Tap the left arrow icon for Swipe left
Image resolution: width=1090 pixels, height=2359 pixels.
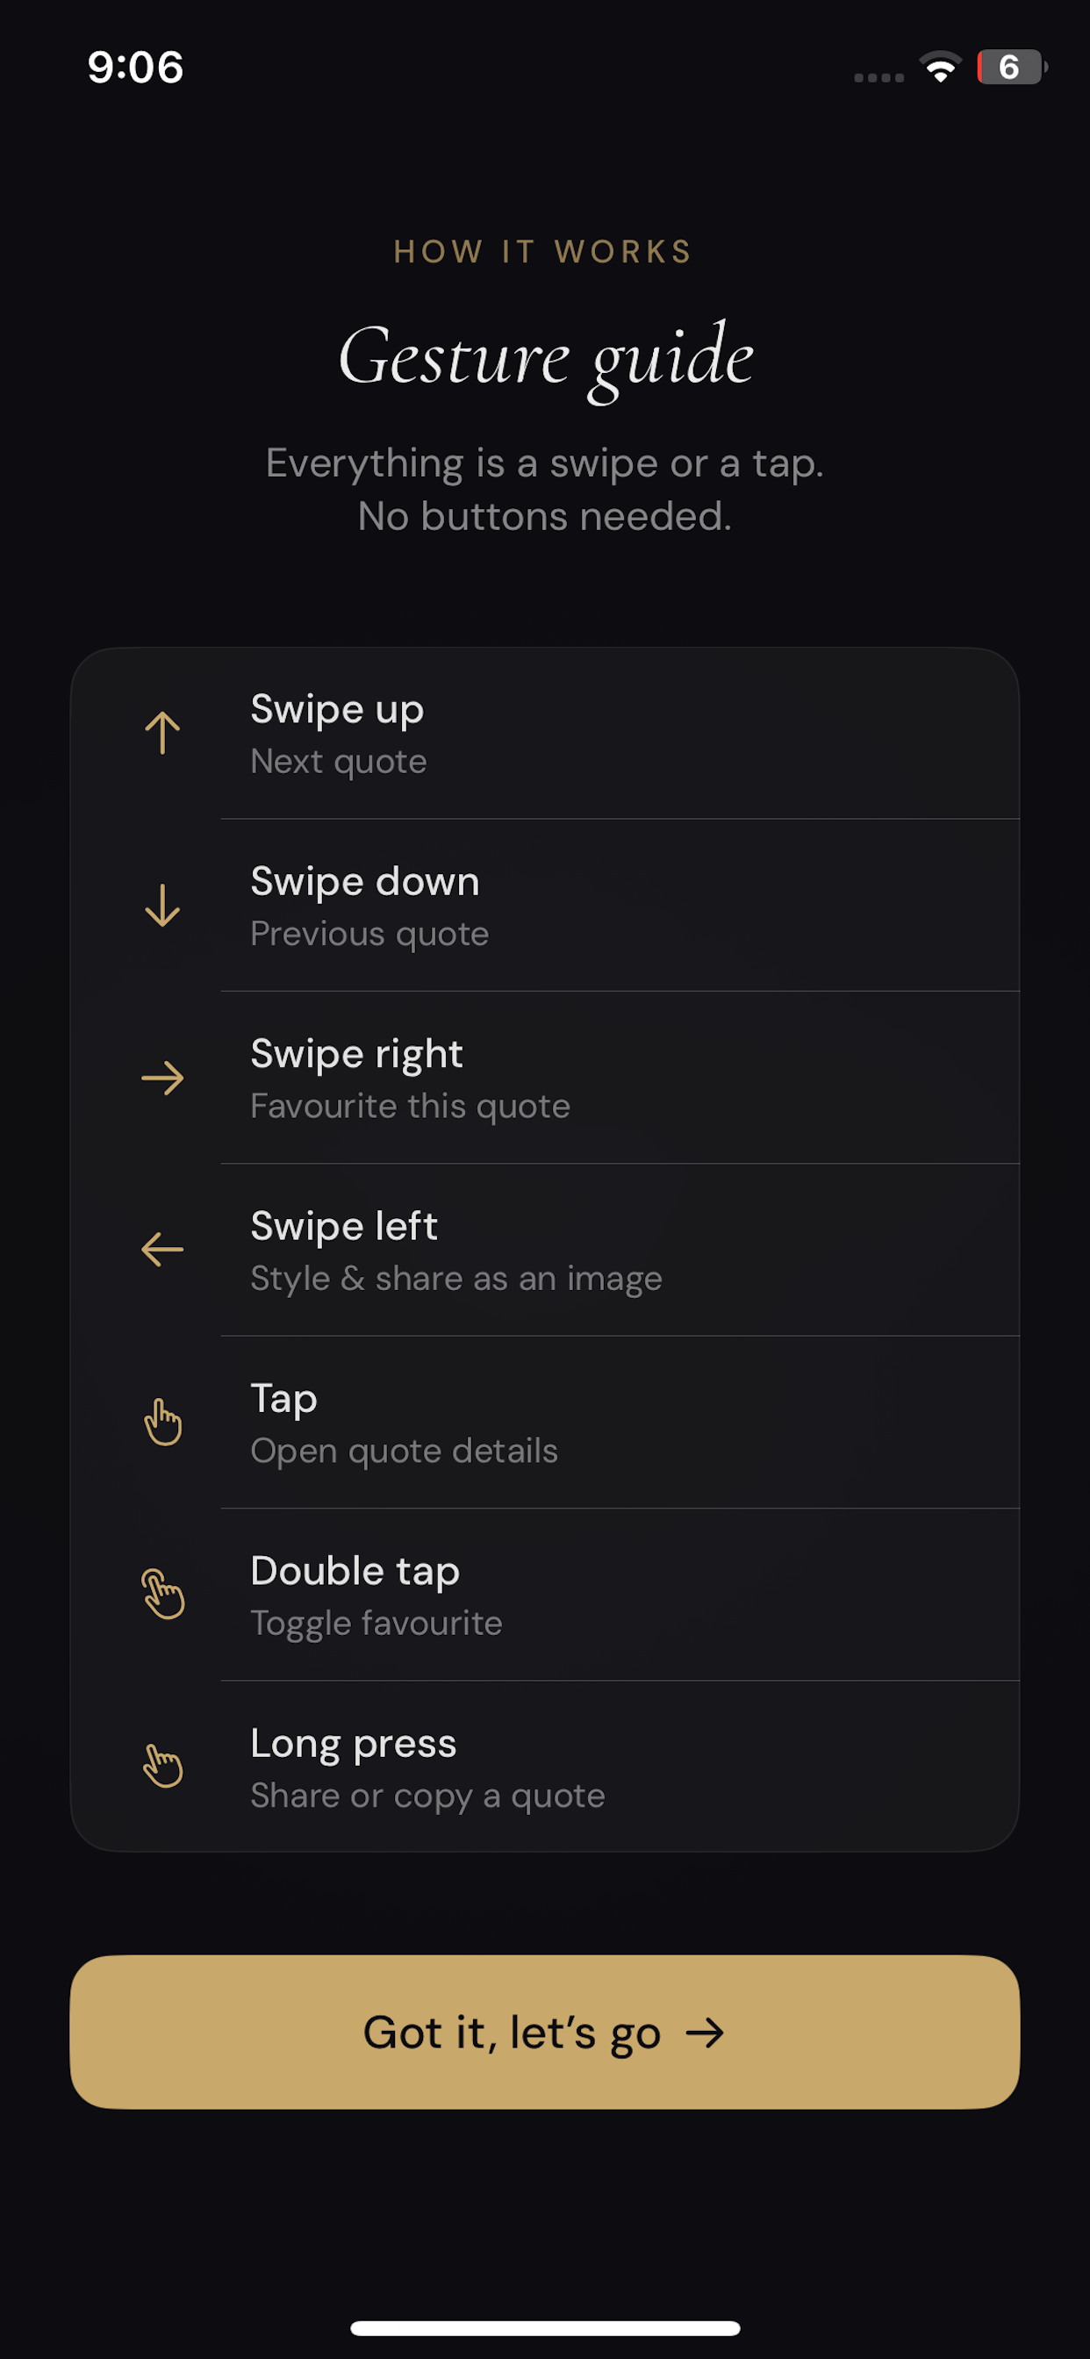[x=162, y=1250]
